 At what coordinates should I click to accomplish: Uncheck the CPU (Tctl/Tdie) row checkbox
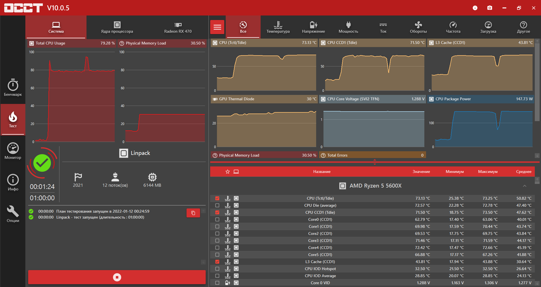[217, 198]
